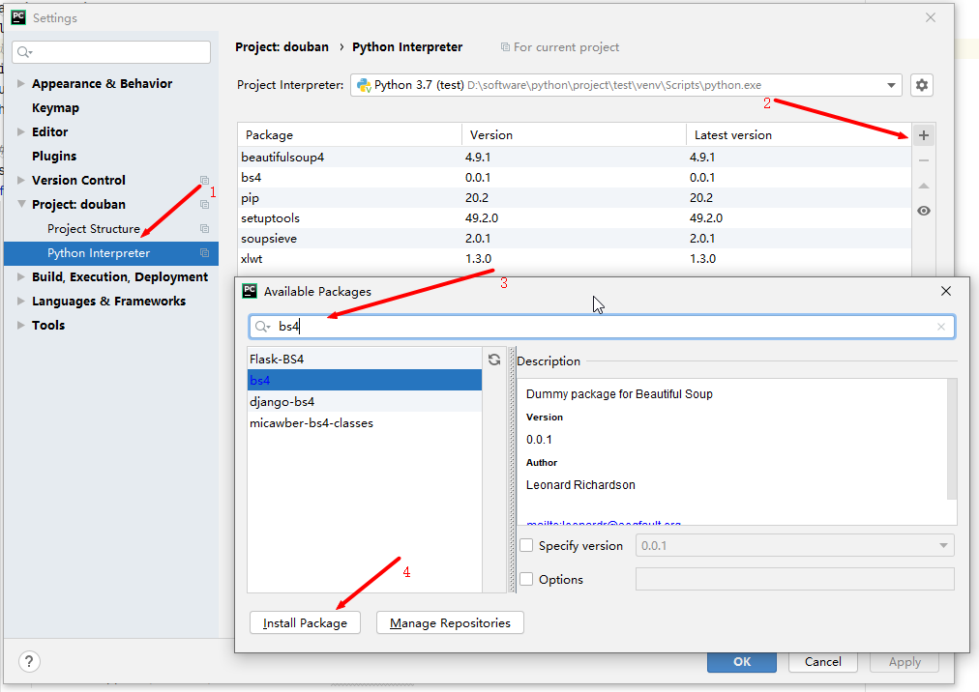Open the specify version 0.0.1 dropdown

coord(943,545)
